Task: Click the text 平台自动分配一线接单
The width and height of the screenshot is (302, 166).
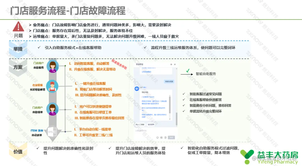Action: (x=95, y=129)
